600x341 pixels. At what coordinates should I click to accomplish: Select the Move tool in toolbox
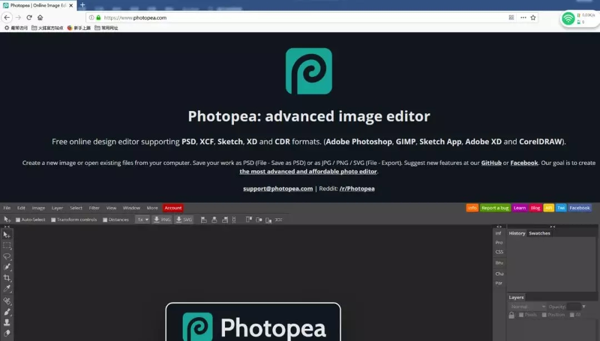coord(7,234)
